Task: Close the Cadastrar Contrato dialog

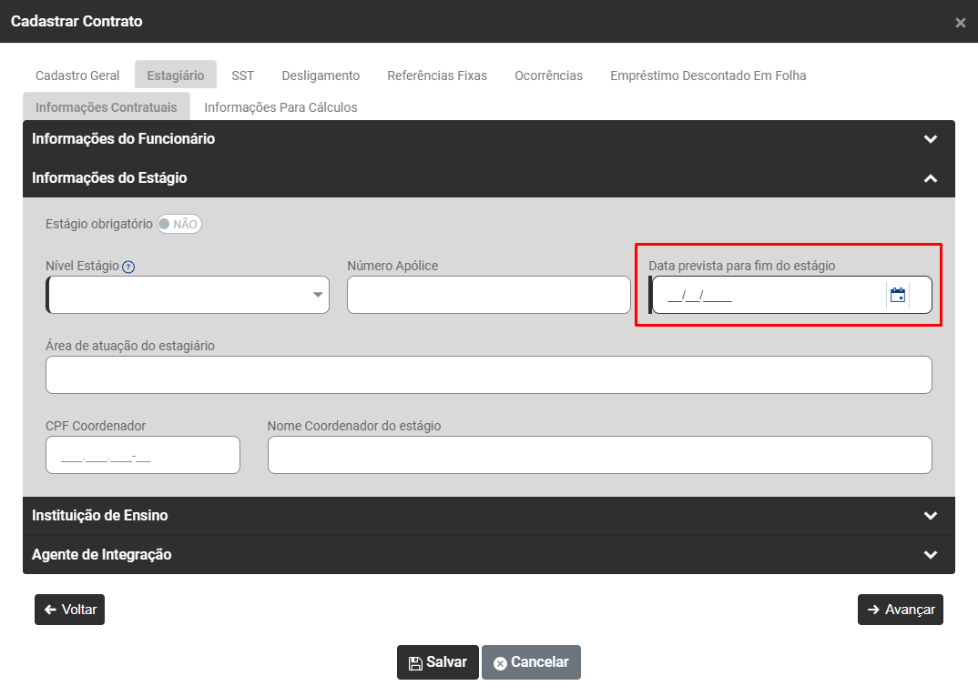Action: [x=960, y=23]
